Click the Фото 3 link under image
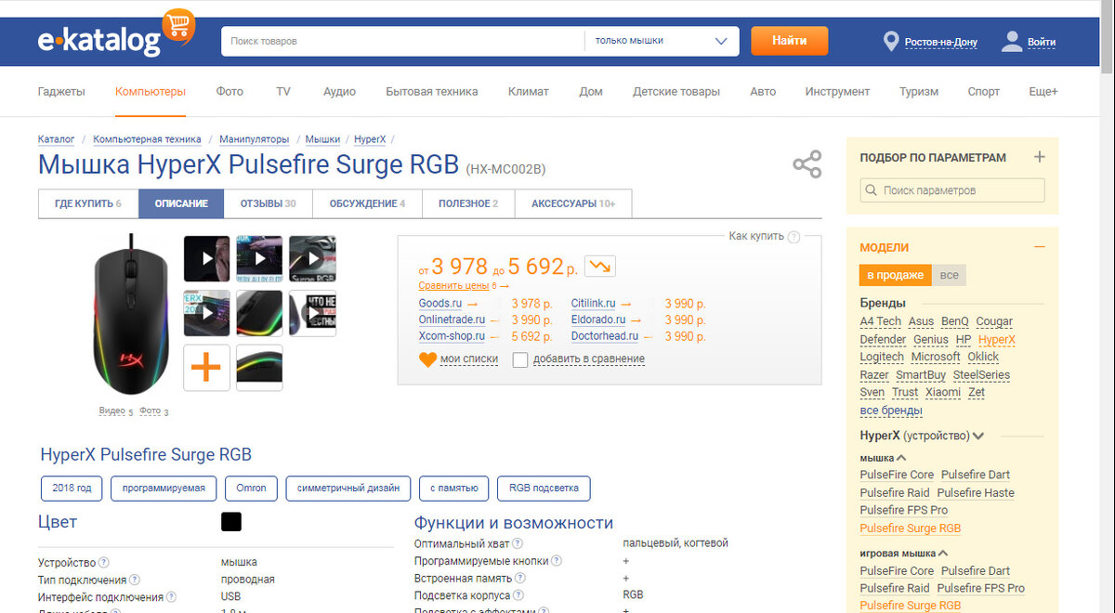The height and width of the screenshot is (613, 1115). click(x=152, y=411)
